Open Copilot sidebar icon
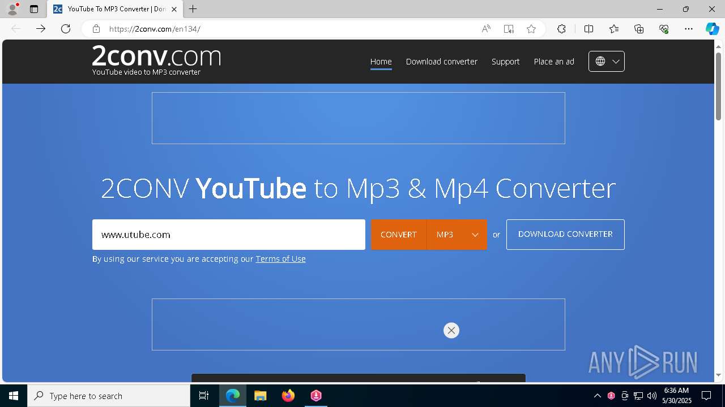 coord(712,29)
